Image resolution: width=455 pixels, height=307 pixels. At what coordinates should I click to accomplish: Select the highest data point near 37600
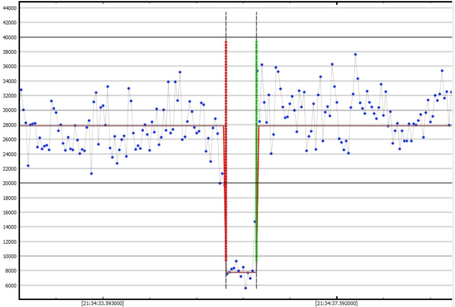tap(355, 54)
